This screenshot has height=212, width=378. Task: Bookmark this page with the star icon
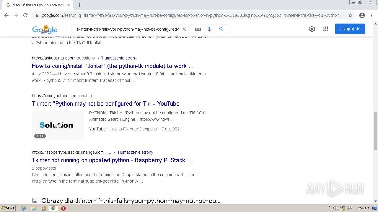click(350, 15)
